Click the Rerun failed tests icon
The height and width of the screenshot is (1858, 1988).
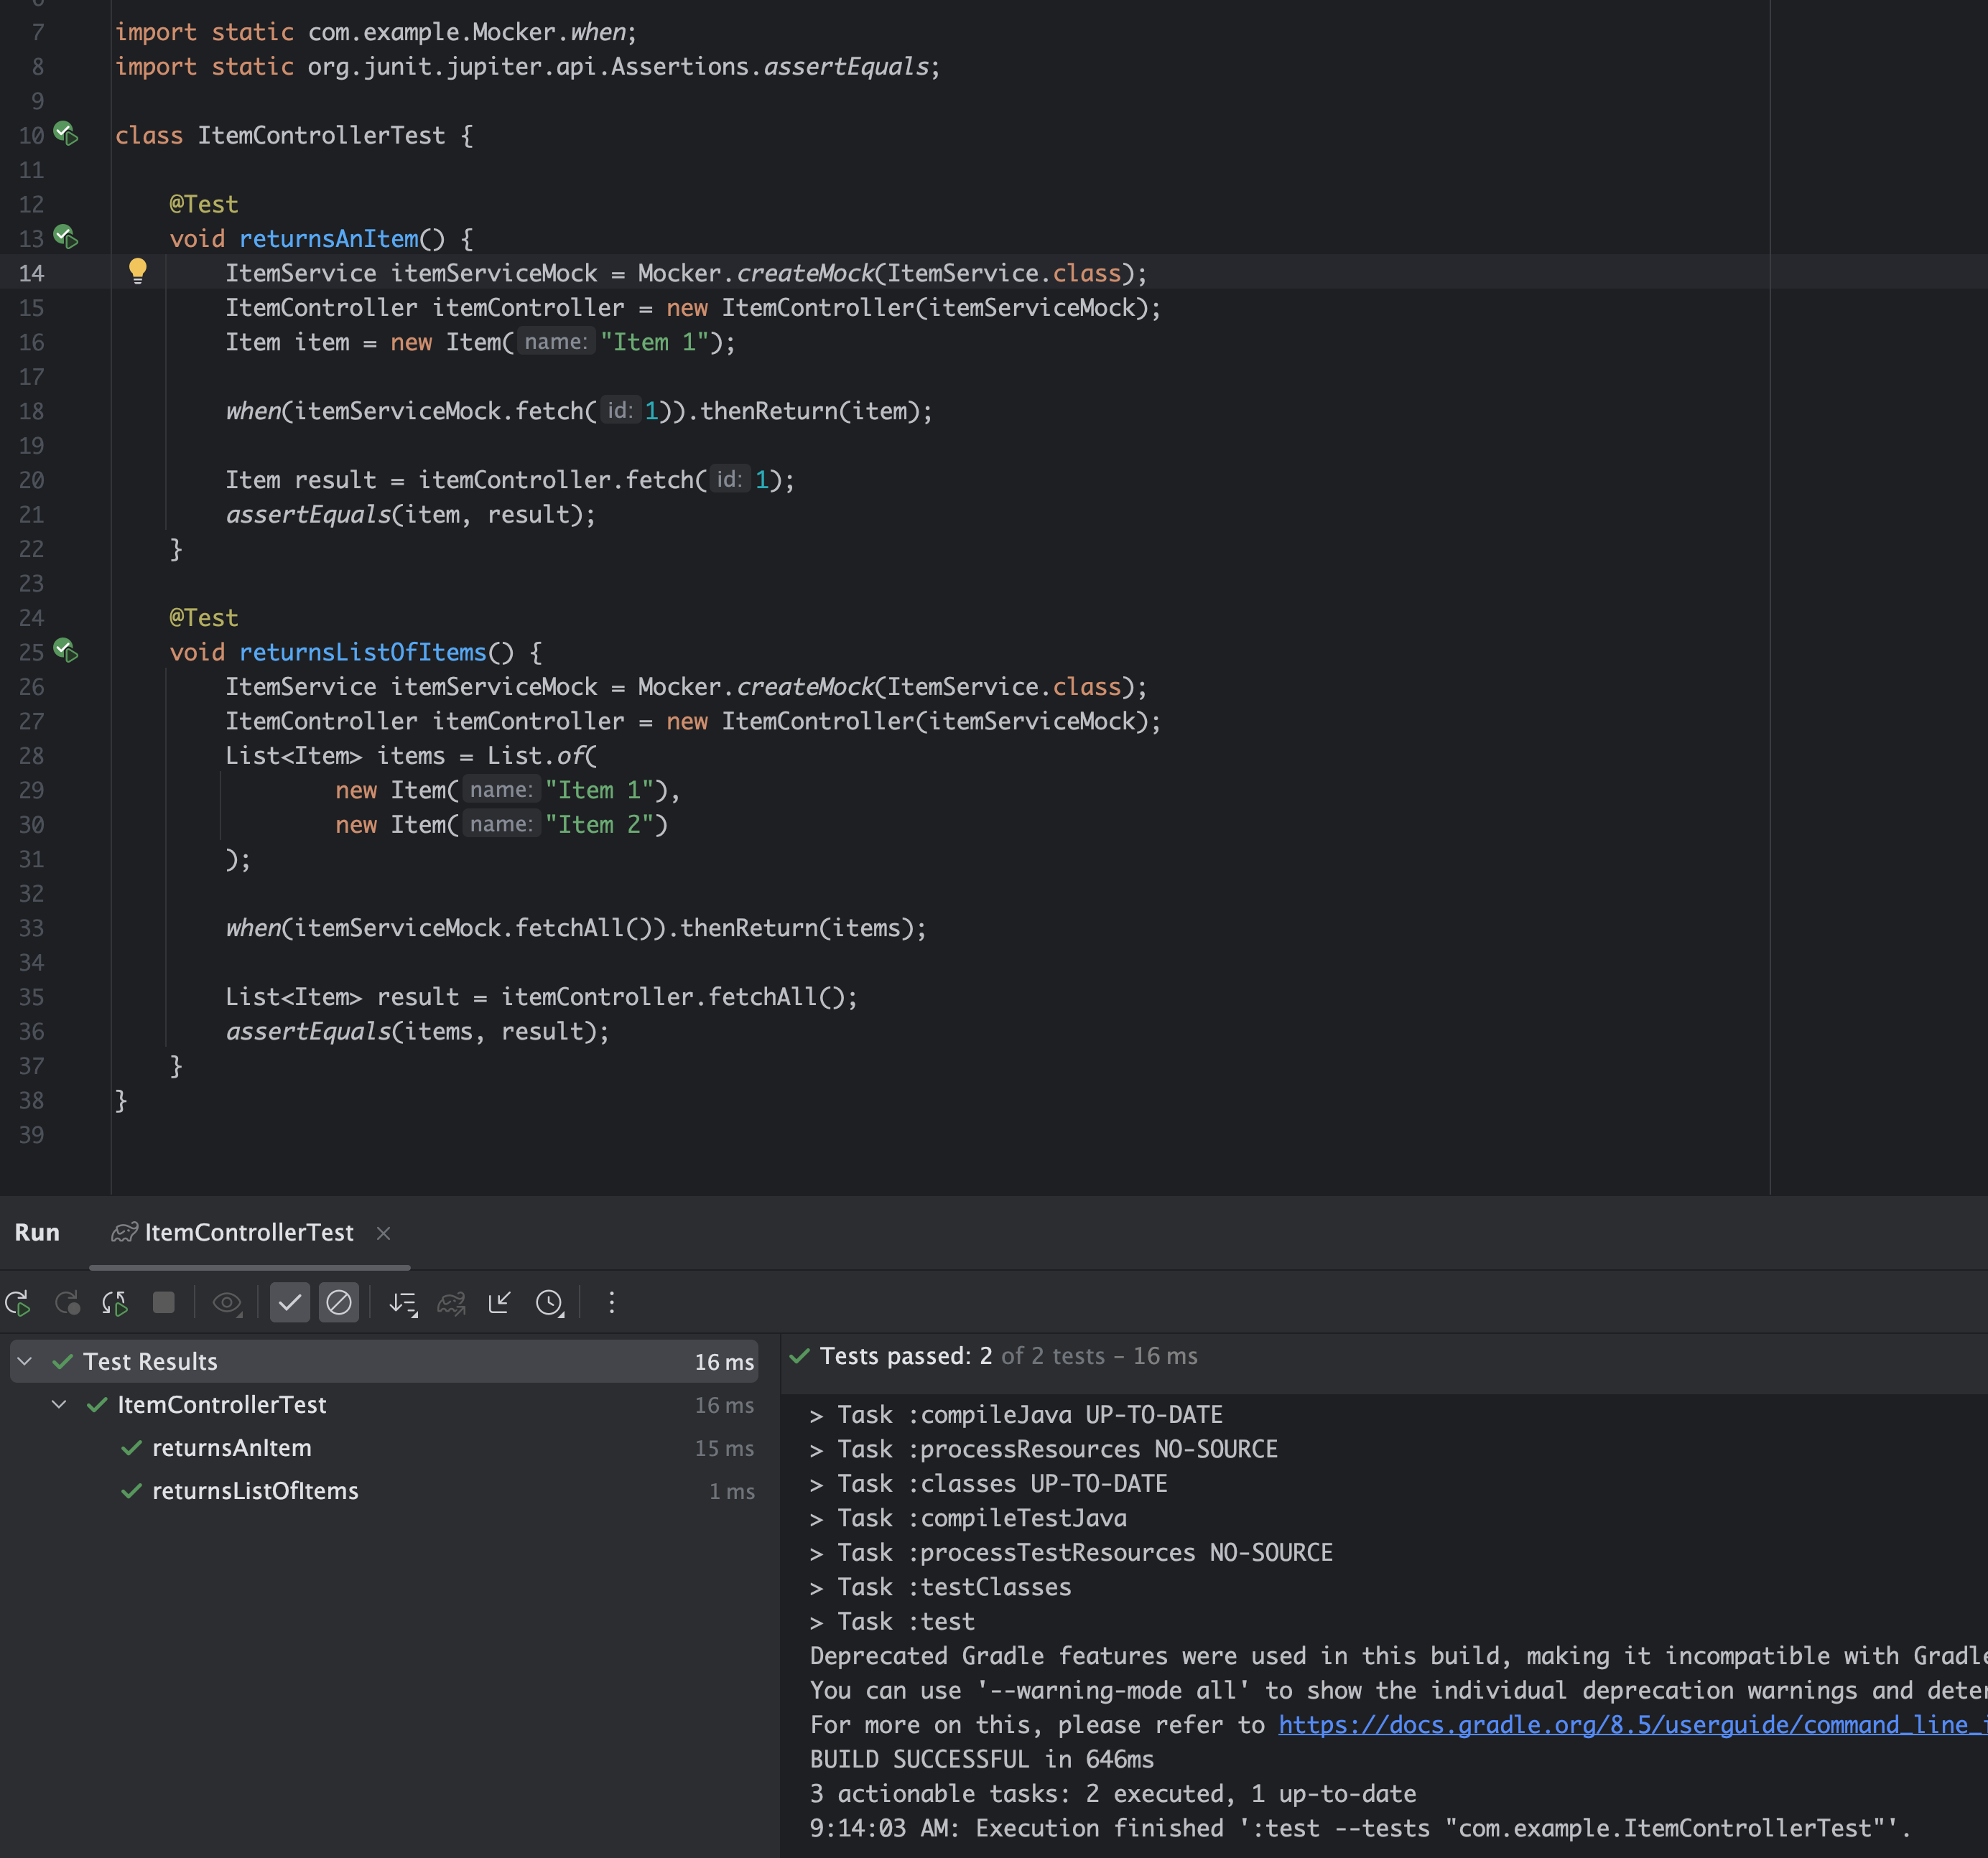point(67,1303)
